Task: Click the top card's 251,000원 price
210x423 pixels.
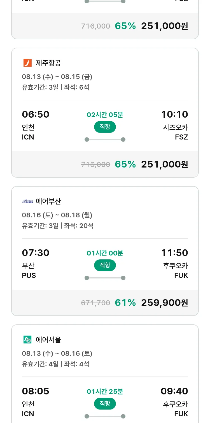Action: 164,26
